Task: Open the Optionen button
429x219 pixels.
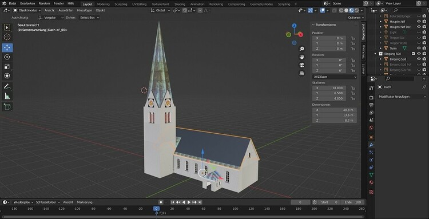Action: [356, 18]
